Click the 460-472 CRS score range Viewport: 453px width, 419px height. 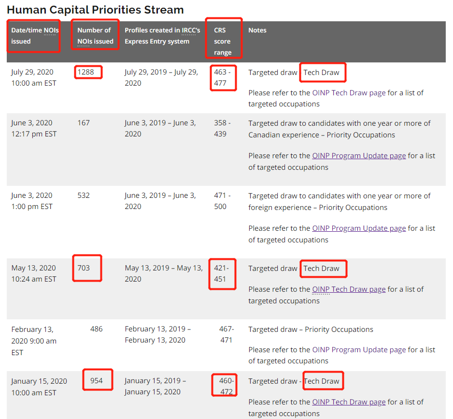226,386
